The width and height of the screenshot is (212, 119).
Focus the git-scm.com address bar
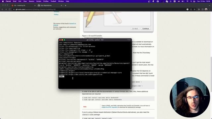point(100,10)
